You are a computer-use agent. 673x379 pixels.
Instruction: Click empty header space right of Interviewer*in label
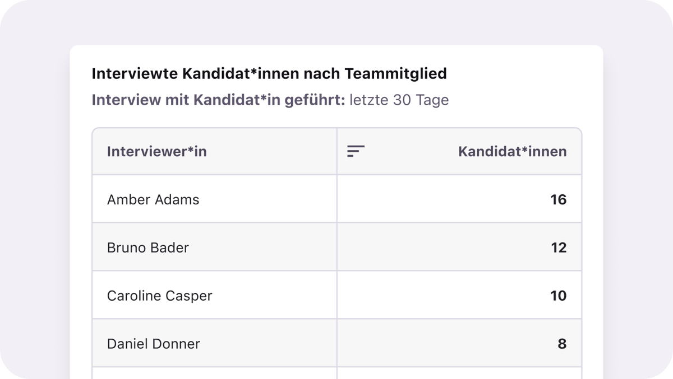pos(269,151)
